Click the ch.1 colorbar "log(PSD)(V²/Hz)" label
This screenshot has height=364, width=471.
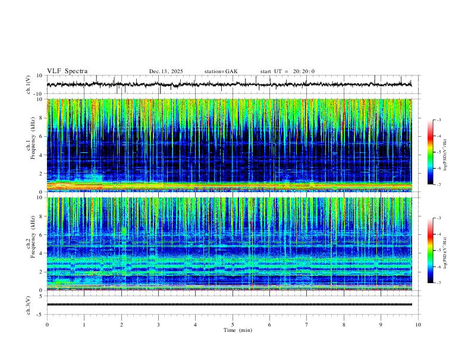[x=445, y=155]
